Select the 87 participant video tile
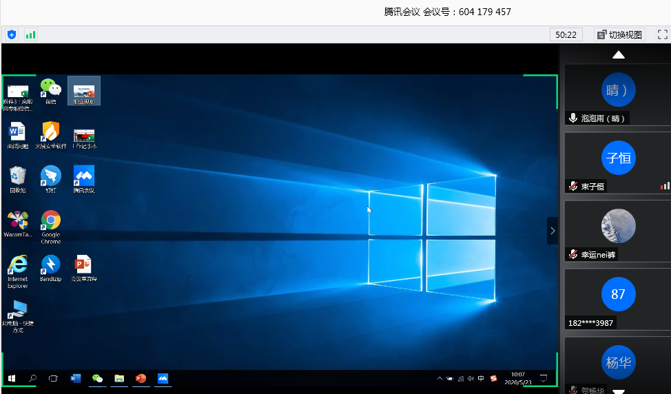 tap(618, 295)
